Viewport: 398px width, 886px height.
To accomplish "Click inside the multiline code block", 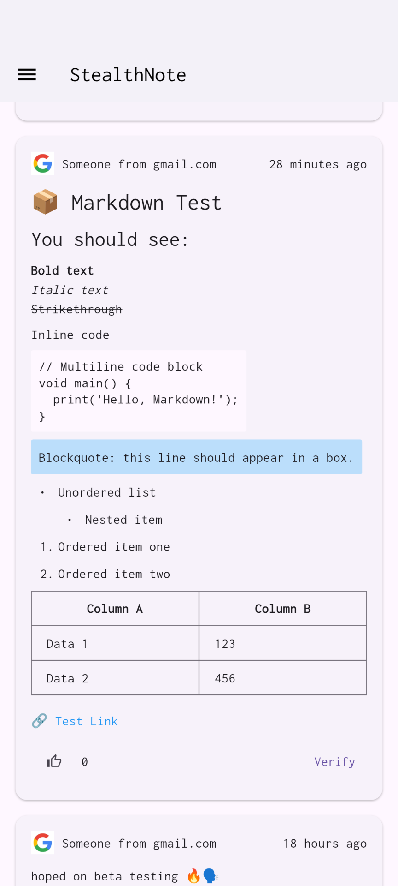I will pos(138,391).
